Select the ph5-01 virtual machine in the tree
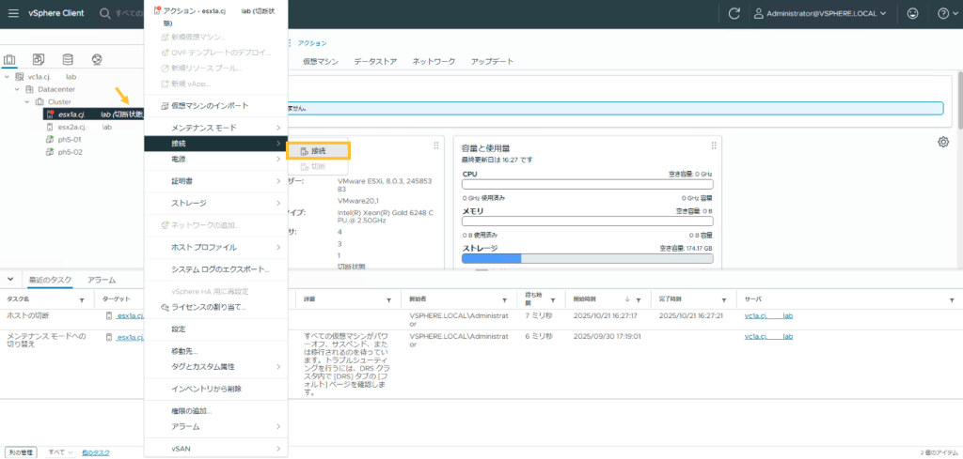Screen dimensions: 963x459 point(71,139)
